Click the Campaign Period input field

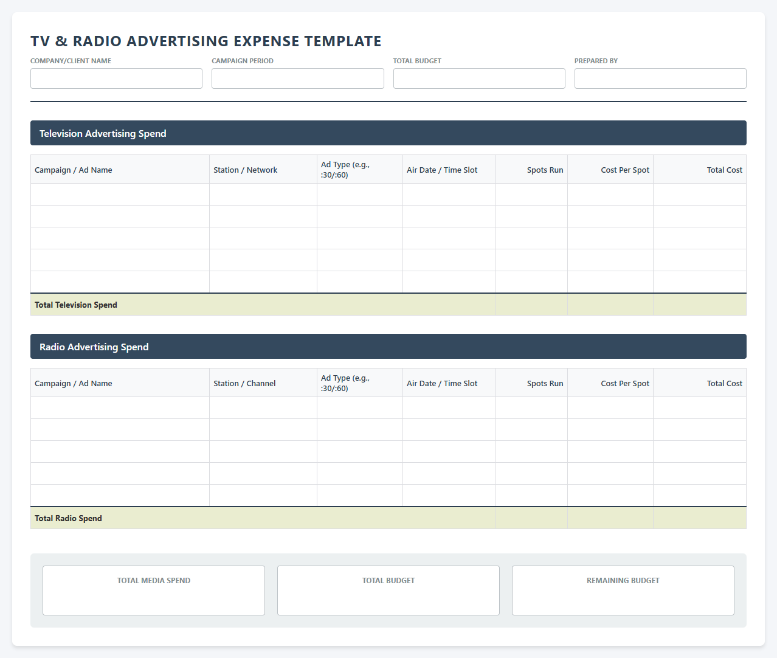coord(298,78)
